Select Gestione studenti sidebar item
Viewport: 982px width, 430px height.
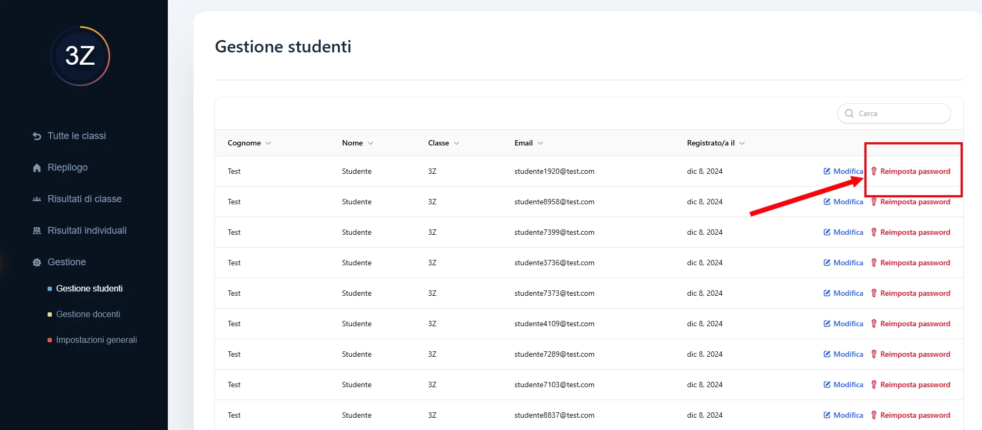(89, 288)
